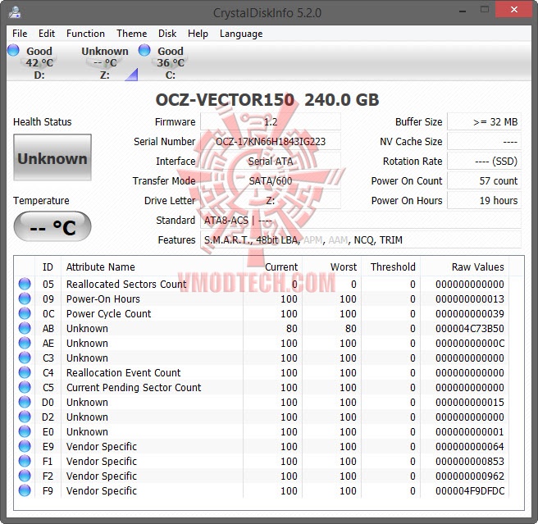Image resolution: width=538 pixels, height=524 pixels.
Task: Click status orb for D0 Unknown row
Action: (x=25, y=402)
